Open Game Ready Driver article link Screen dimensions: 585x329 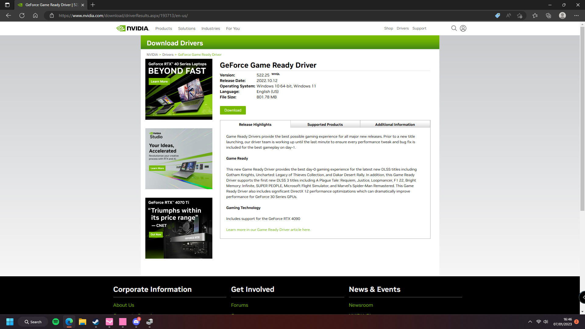[x=268, y=230]
